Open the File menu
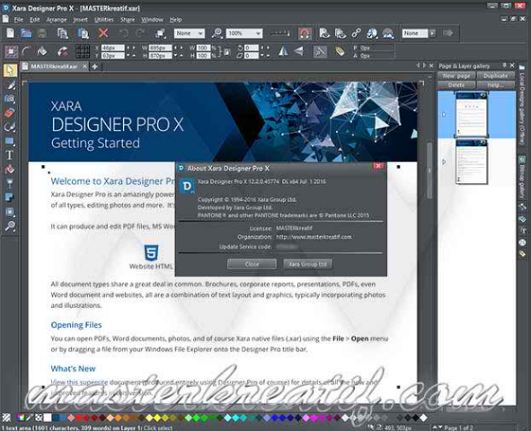The image size is (531, 431). coord(18,20)
